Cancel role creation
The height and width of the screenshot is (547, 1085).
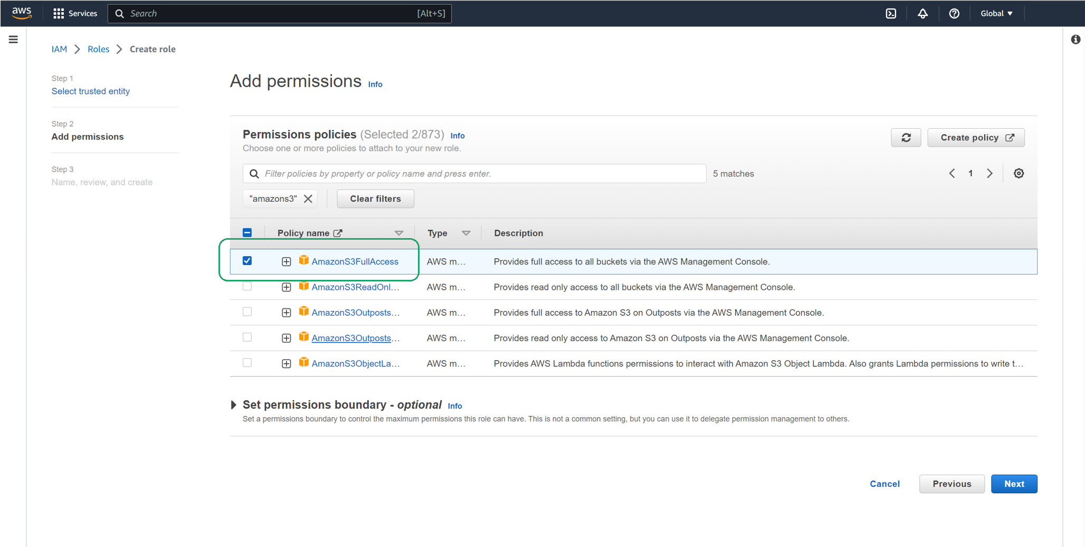(884, 484)
